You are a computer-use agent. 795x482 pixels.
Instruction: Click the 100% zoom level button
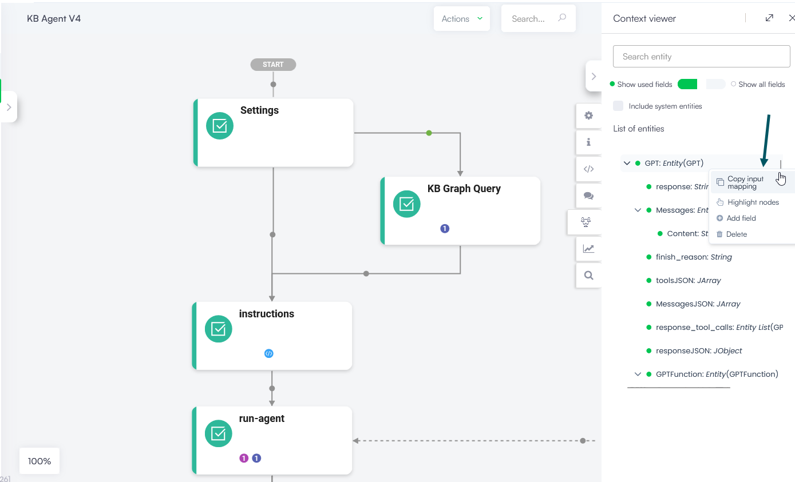[39, 461]
